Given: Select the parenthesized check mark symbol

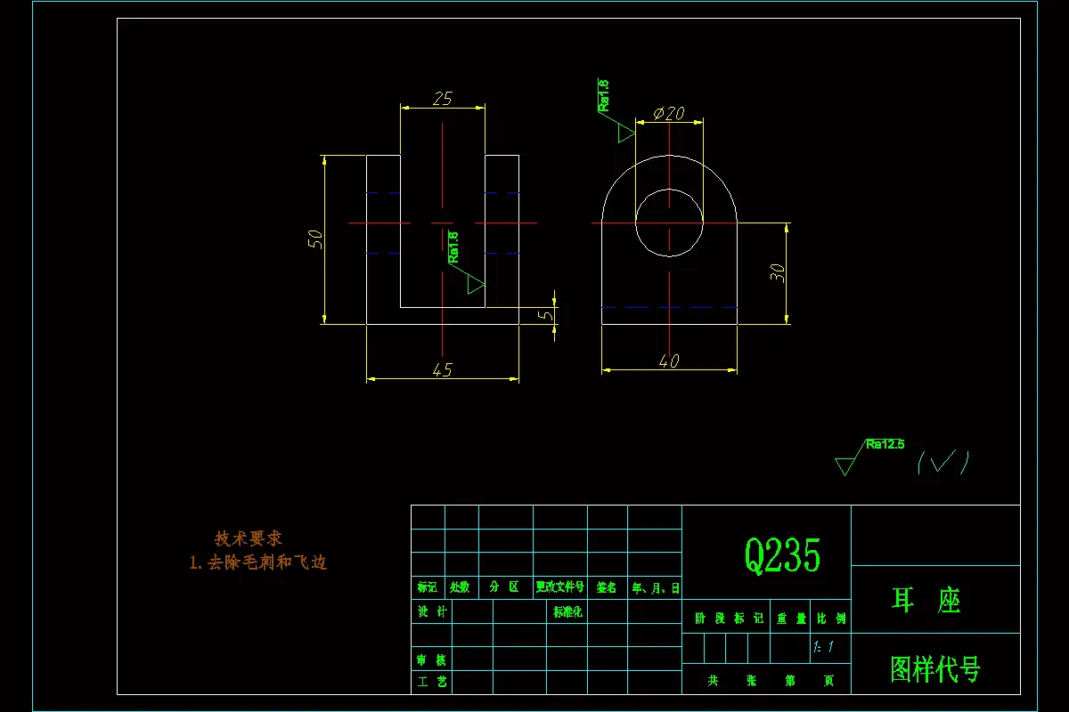Looking at the screenshot, I should click(943, 461).
